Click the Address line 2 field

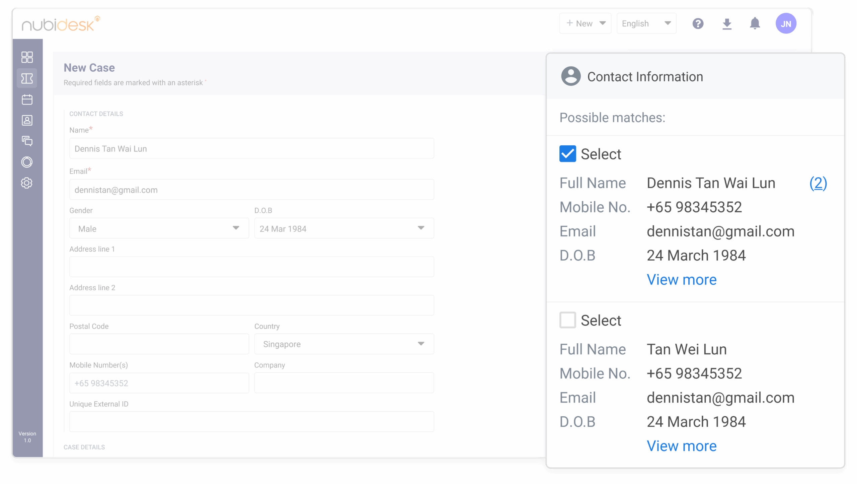click(252, 305)
